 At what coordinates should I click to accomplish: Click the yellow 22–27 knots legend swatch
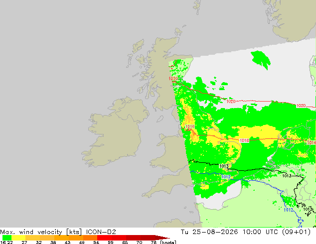pos(18,238)
